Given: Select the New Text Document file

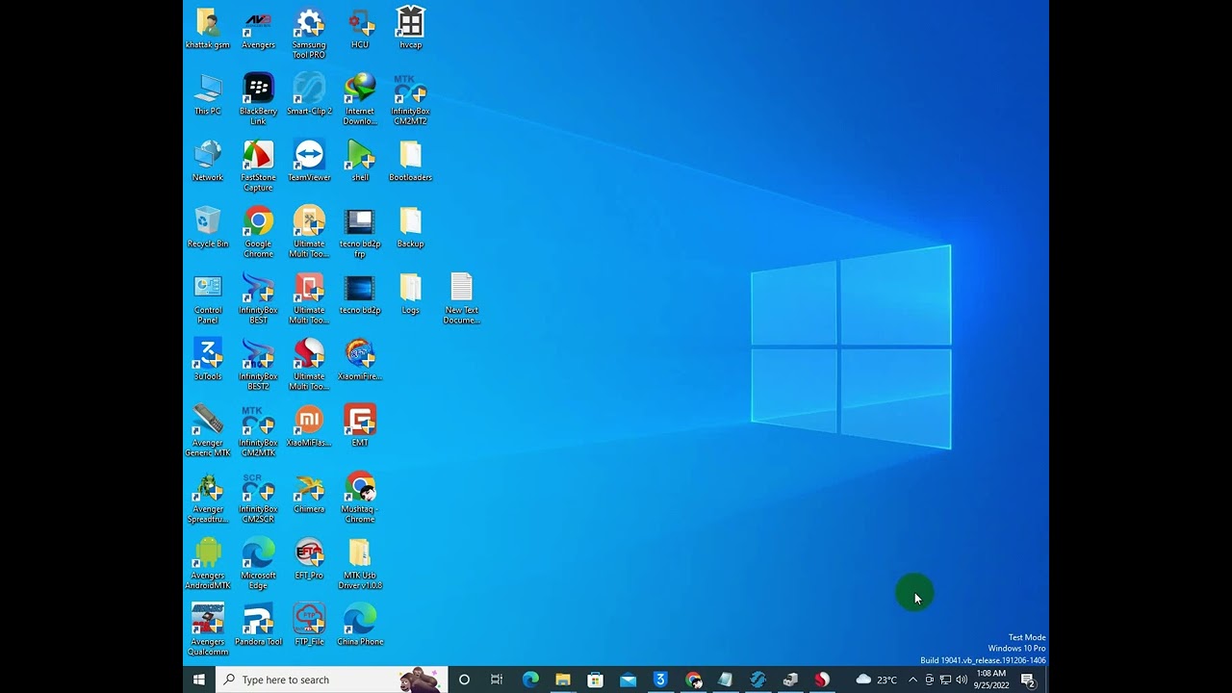Looking at the screenshot, I should click(461, 298).
